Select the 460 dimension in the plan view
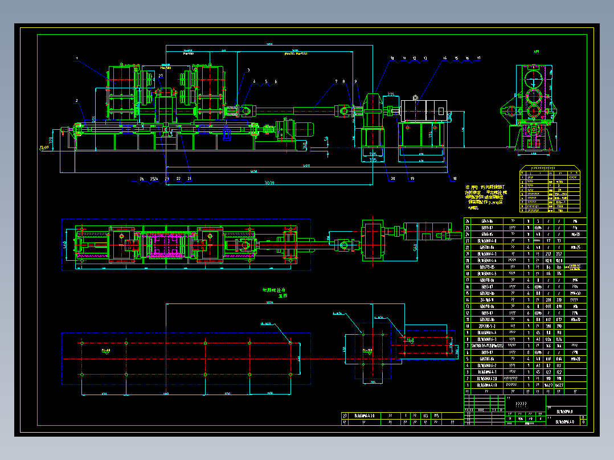This screenshot has height=460, width=614. [65, 245]
